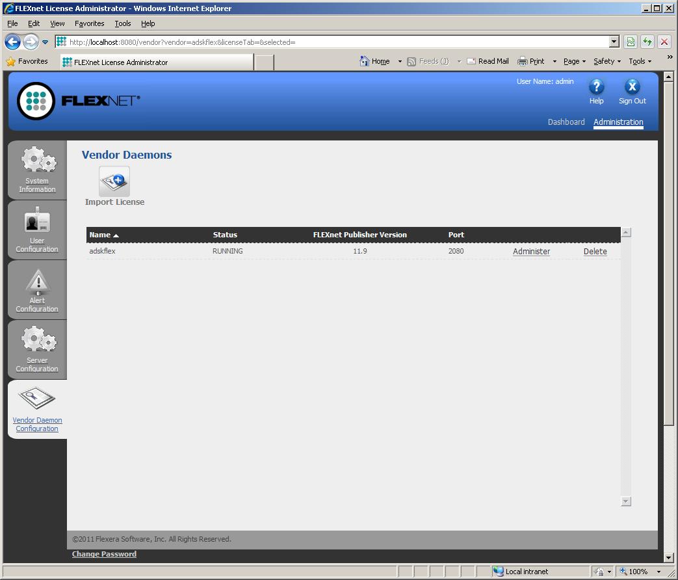This screenshot has width=678, height=580.
Task: Open Server Configuration gears icon
Action: click(39, 339)
